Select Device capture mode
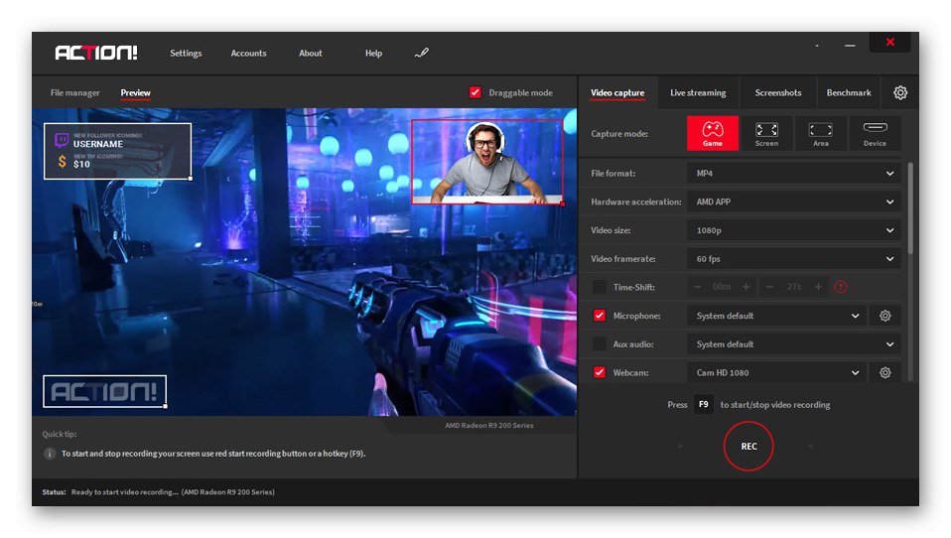 click(x=875, y=133)
